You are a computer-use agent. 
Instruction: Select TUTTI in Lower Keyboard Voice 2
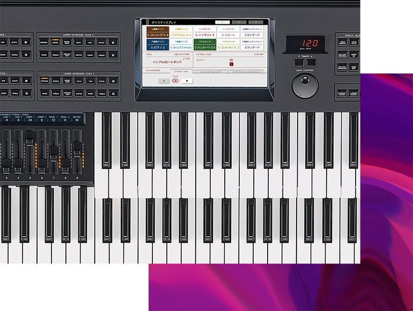point(79,81)
